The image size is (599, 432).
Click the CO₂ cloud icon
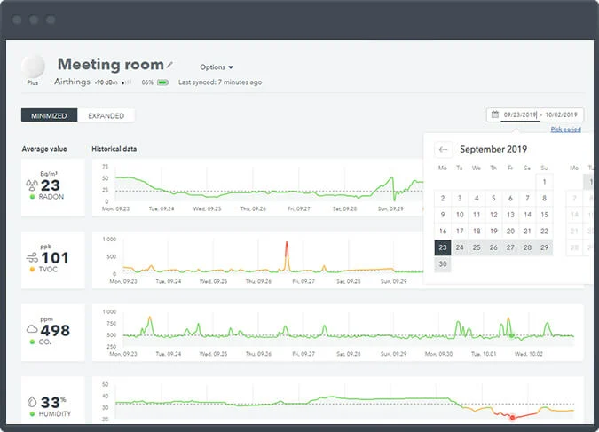[32, 330]
